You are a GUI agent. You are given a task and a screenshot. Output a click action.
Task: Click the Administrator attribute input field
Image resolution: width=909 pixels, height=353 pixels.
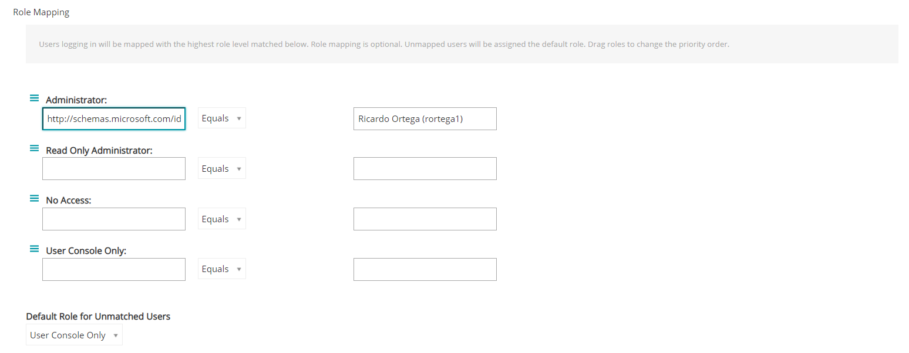pos(113,118)
